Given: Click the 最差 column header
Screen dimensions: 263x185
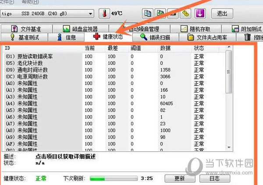Looking at the screenshot, I should point(117,48).
